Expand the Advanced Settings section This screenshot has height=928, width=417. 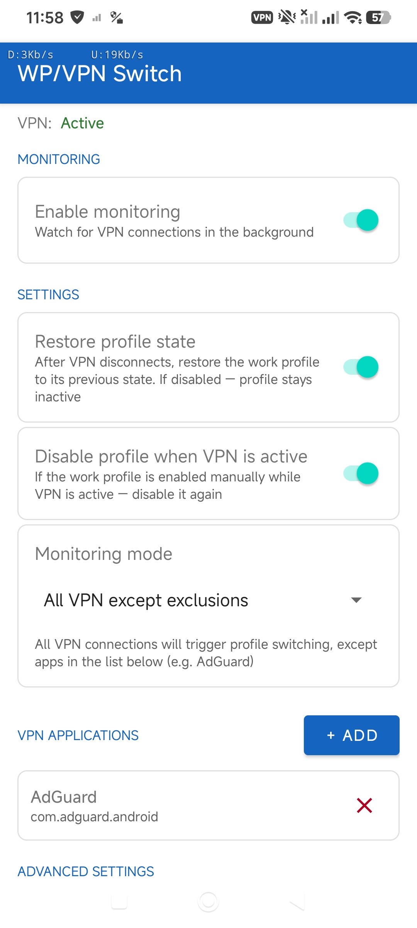(x=86, y=872)
